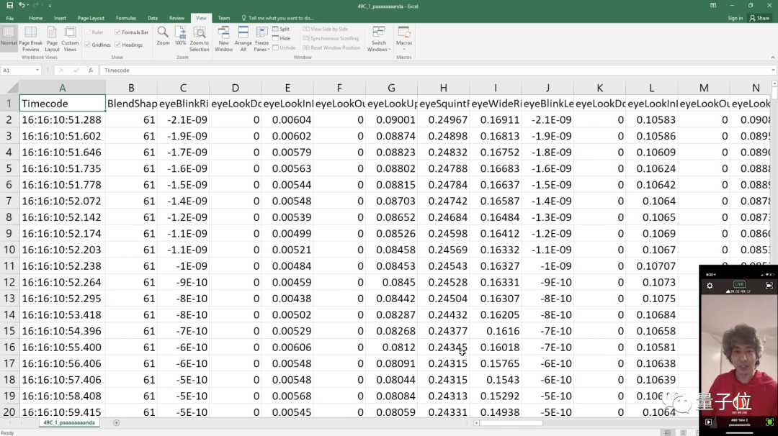Toggle the Formula Bar checkbox

click(117, 32)
